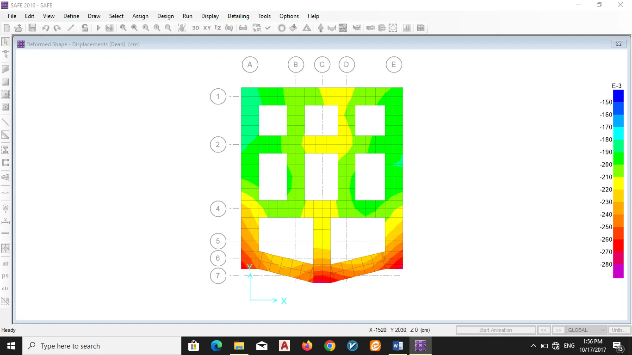The image size is (632, 355).
Task: Toggle the object shrink view glasses icon
Action: [x=243, y=28]
